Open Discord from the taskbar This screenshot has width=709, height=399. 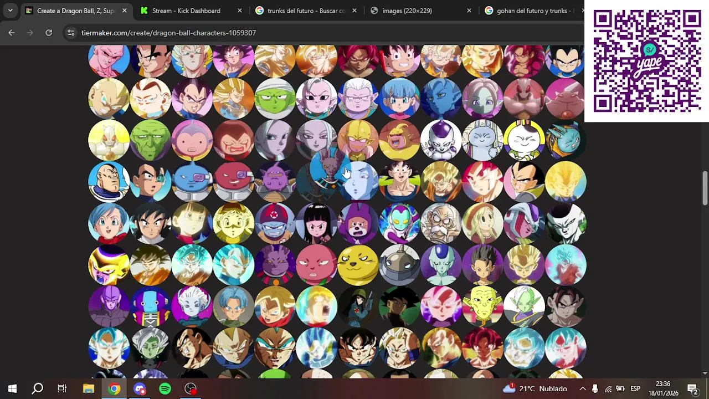coord(140,388)
